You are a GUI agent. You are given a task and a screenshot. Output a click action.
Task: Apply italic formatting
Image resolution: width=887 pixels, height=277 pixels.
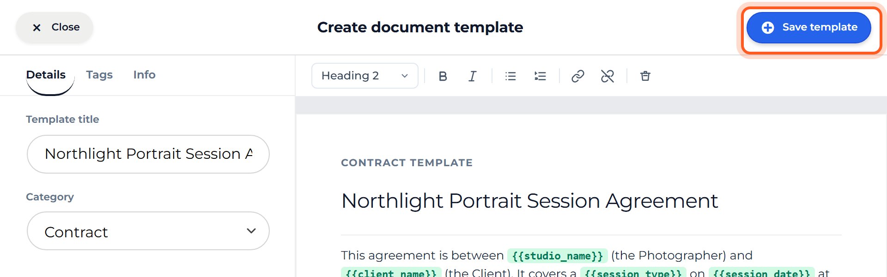pos(472,76)
